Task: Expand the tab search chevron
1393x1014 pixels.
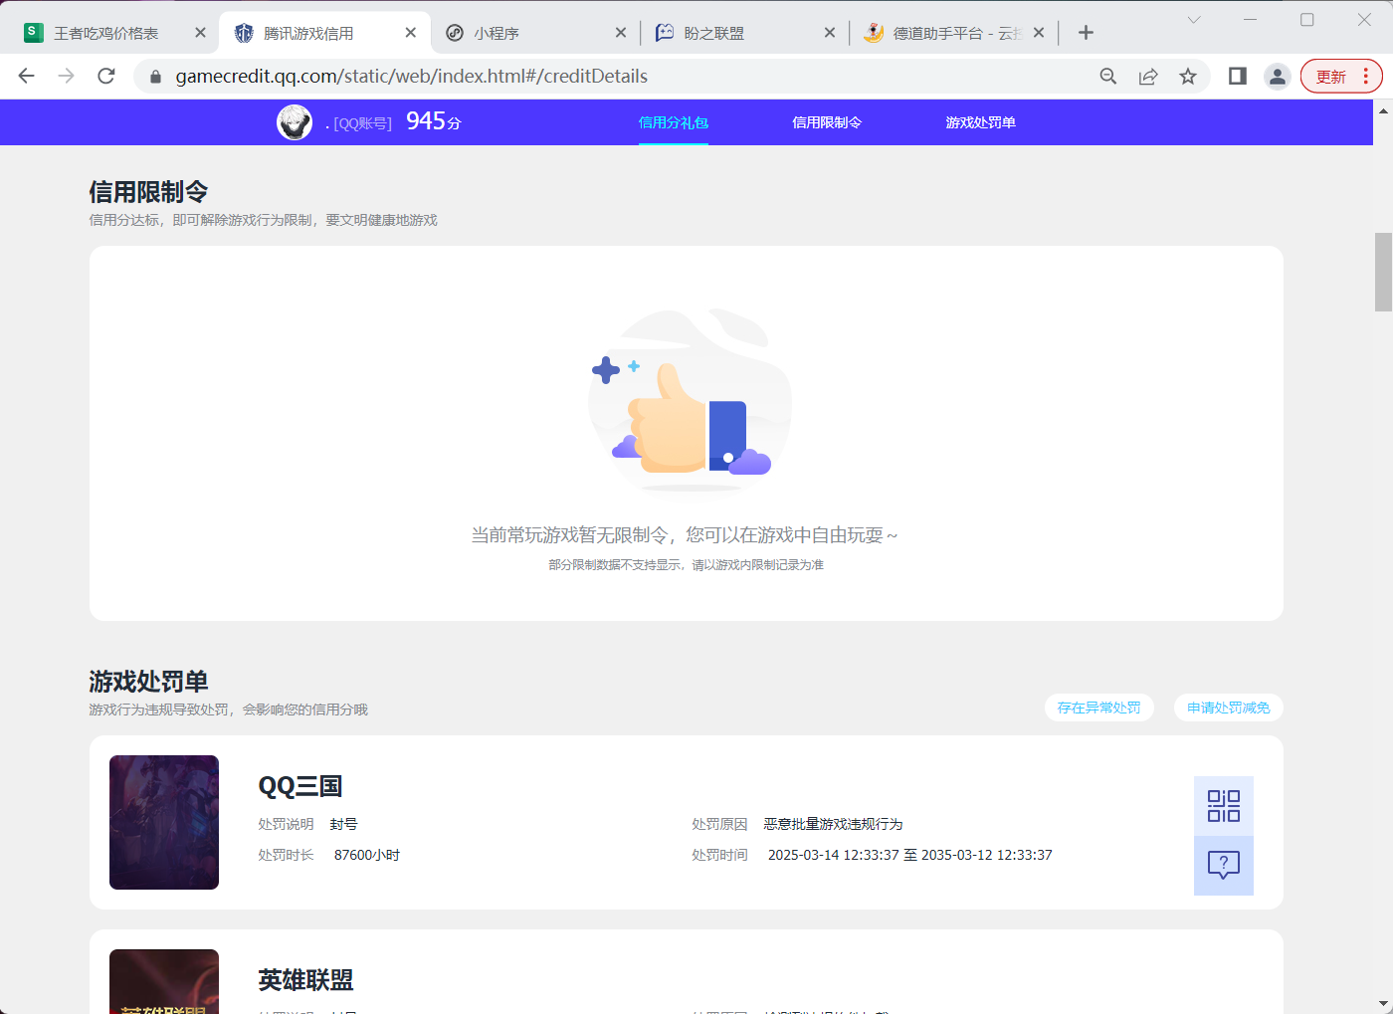Action: click(1194, 20)
